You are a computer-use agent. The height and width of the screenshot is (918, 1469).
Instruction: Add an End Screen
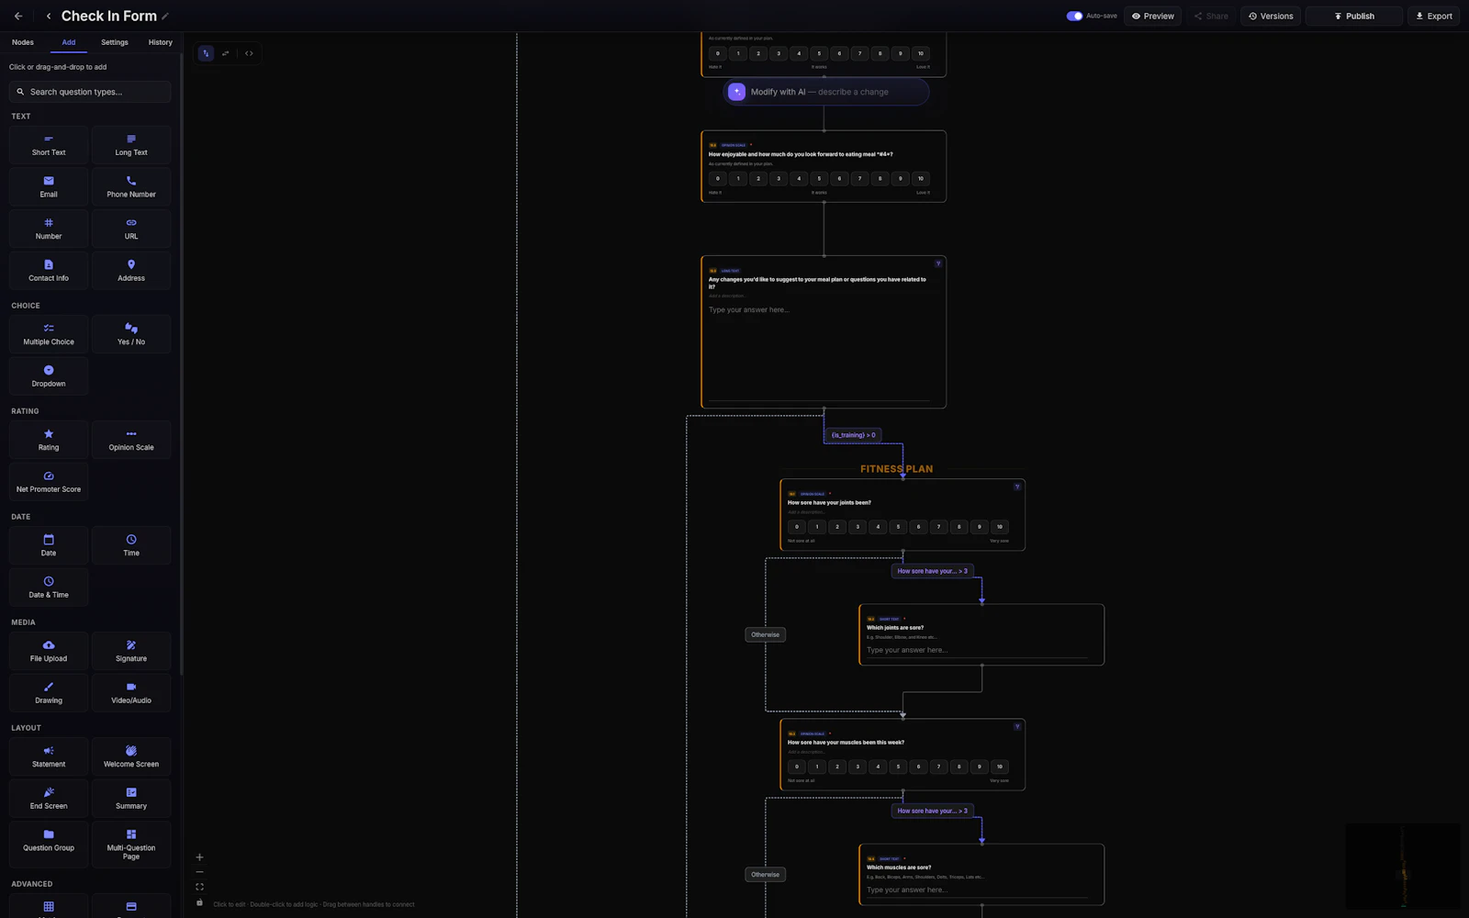49,798
